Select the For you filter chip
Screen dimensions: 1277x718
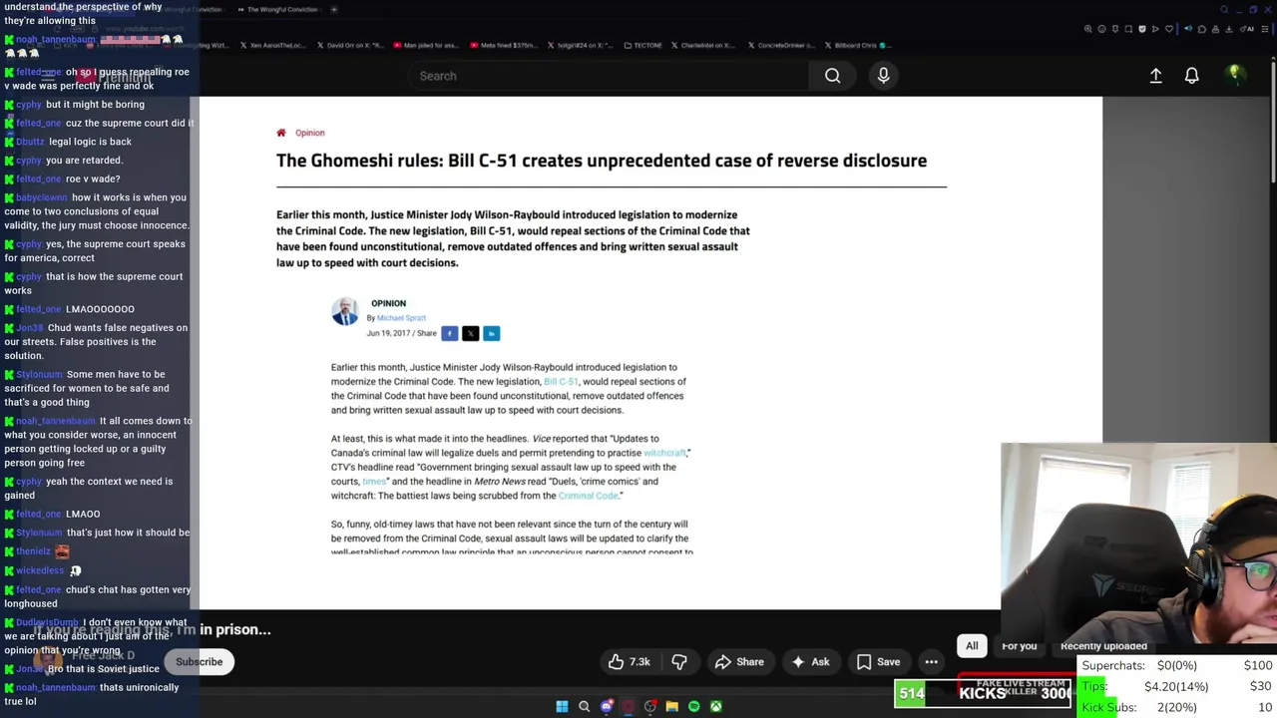pyautogui.click(x=1019, y=646)
